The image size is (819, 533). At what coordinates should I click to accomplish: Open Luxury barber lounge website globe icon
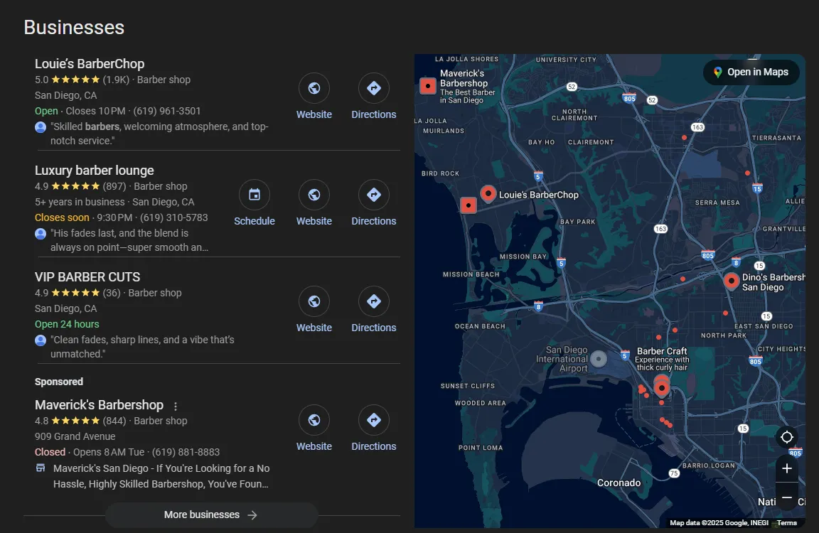pos(314,195)
